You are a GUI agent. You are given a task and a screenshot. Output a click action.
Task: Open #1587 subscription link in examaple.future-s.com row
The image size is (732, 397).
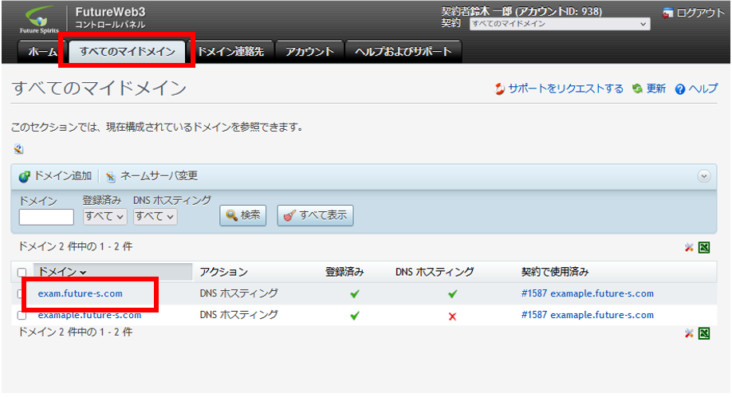[x=588, y=315]
